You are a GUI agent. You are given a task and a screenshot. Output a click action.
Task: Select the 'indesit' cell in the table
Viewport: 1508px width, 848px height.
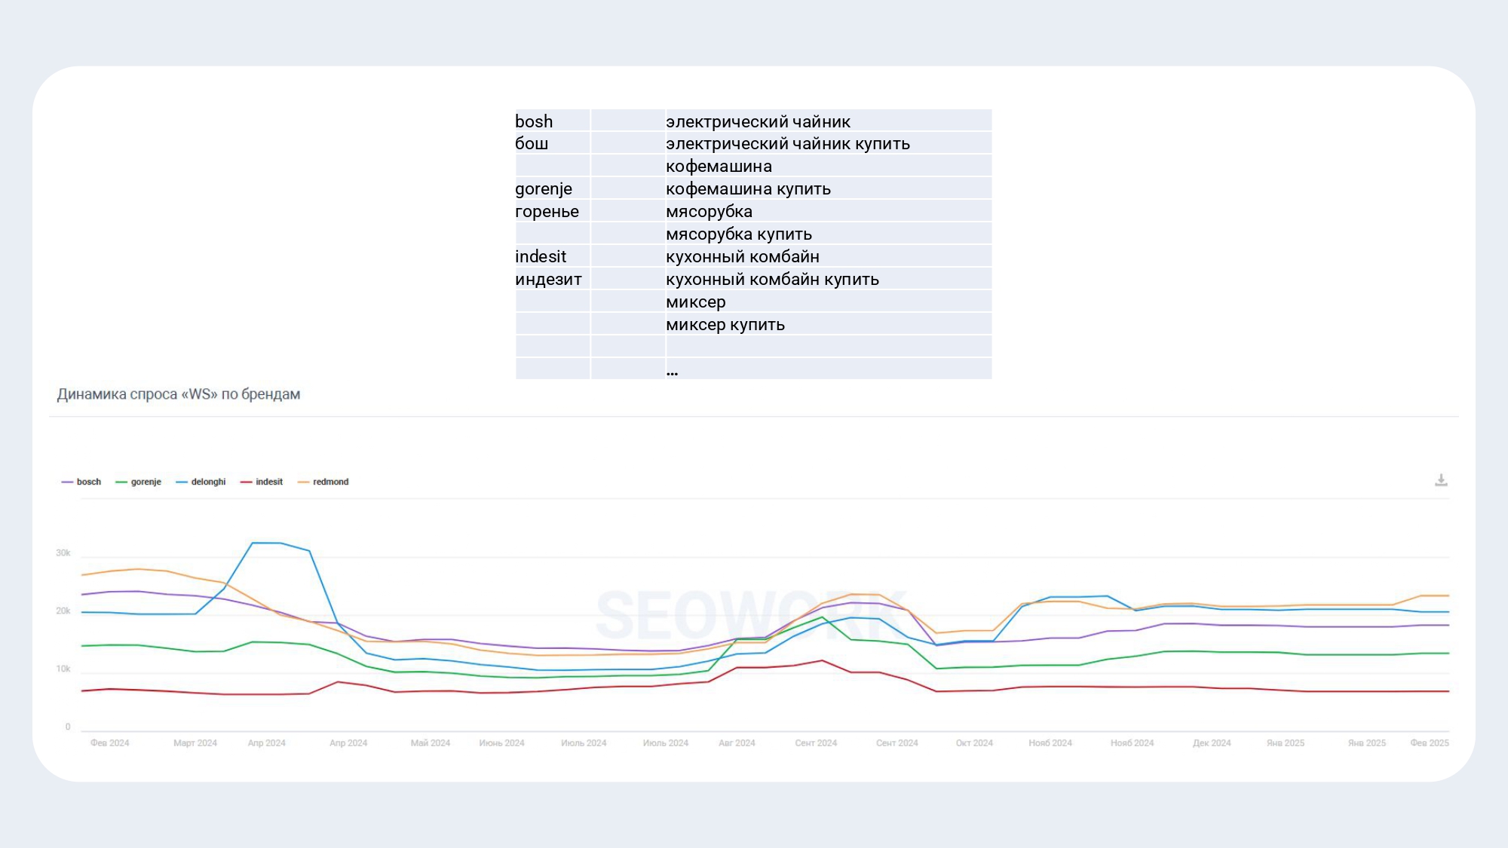pyautogui.click(x=553, y=256)
